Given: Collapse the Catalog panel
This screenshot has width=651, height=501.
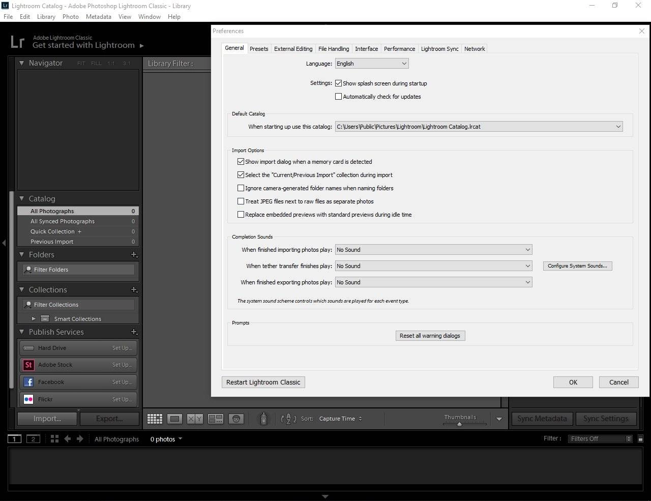Looking at the screenshot, I should [x=22, y=199].
